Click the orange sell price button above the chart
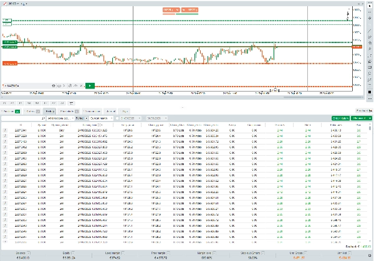The image size is (374, 261). (x=171, y=10)
